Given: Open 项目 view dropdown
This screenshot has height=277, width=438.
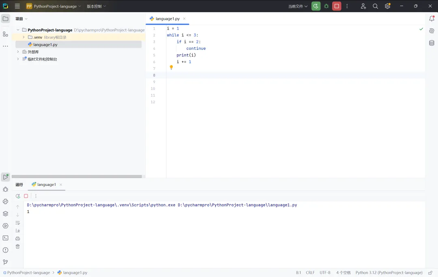Looking at the screenshot, I should 21,19.
